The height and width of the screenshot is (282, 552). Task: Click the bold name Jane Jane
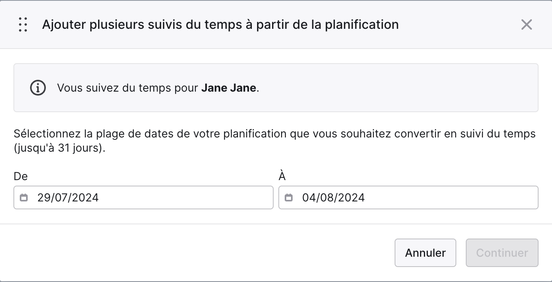(229, 88)
